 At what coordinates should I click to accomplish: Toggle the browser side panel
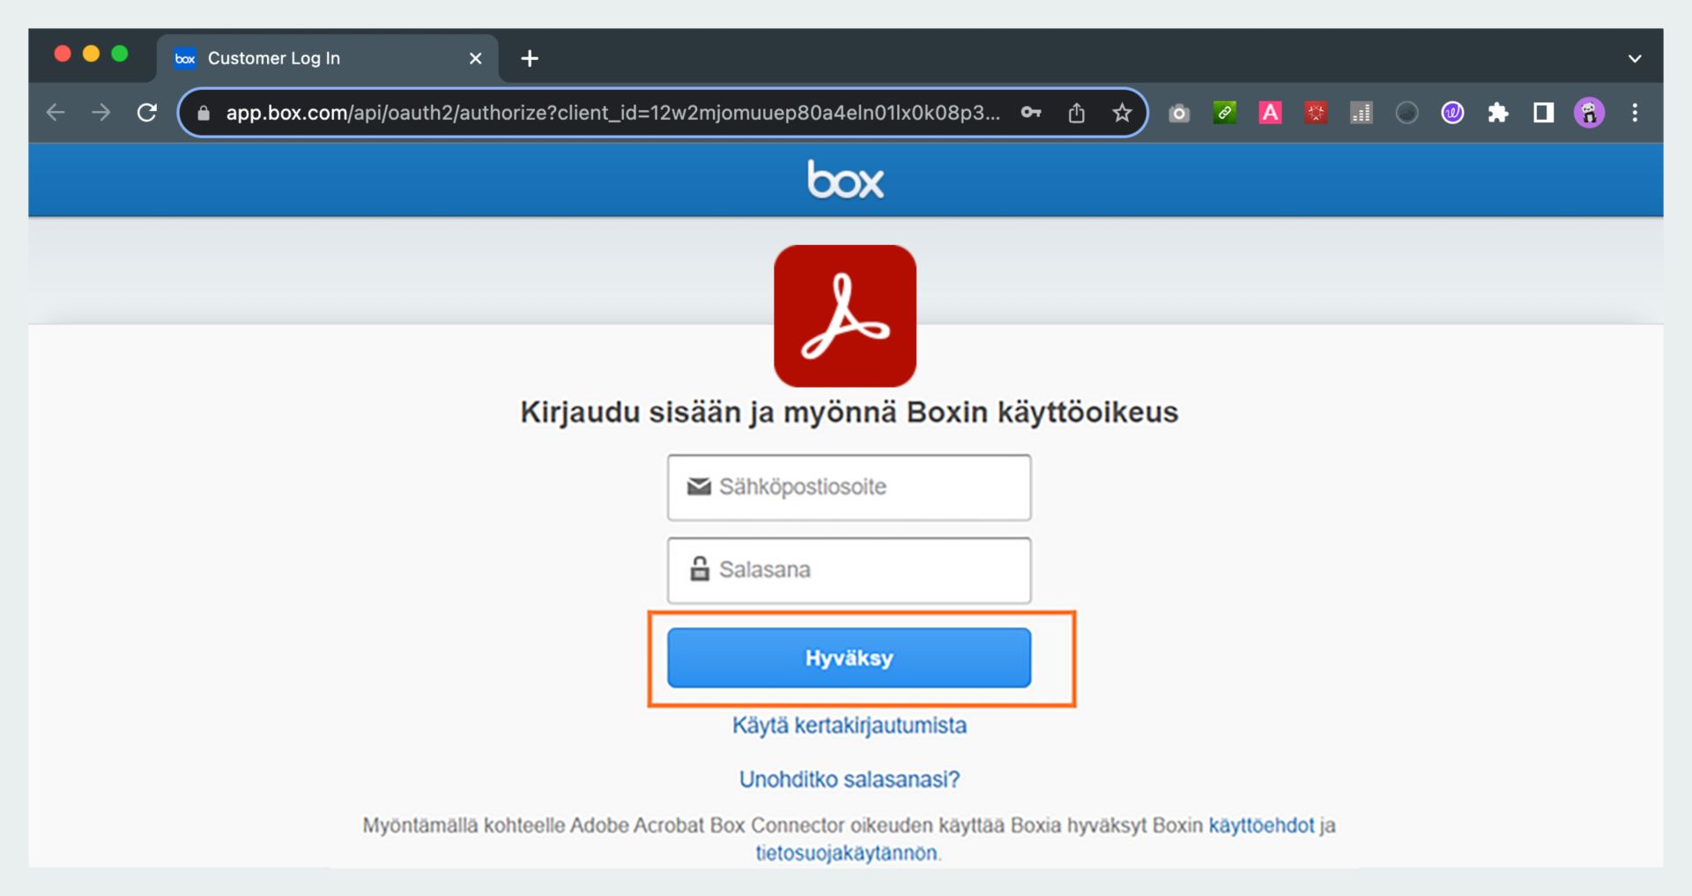[1544, 113]
